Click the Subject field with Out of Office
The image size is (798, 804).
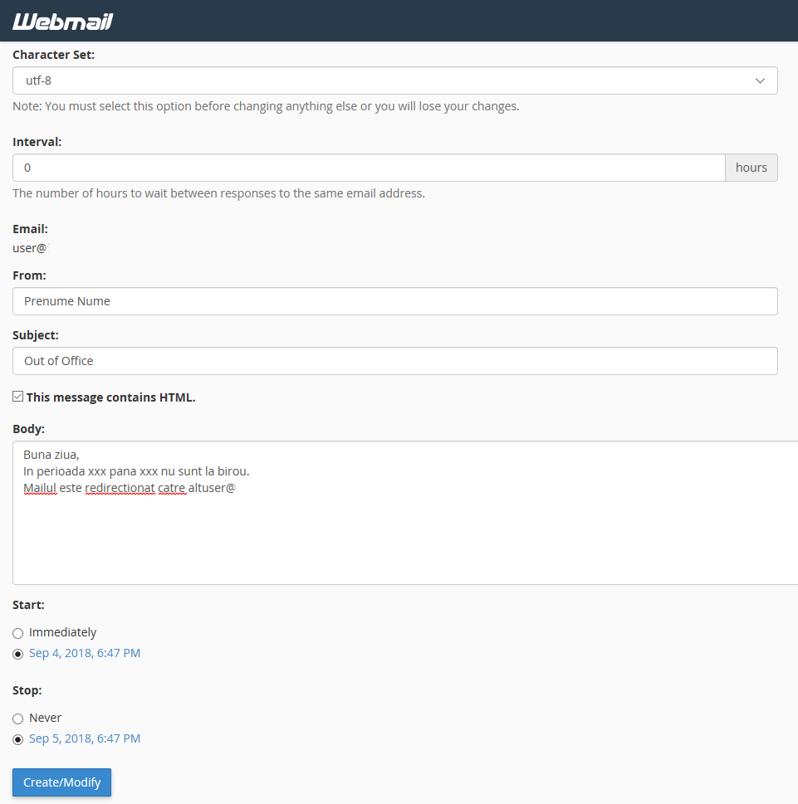pyautogui.click(x=394, y=361)
